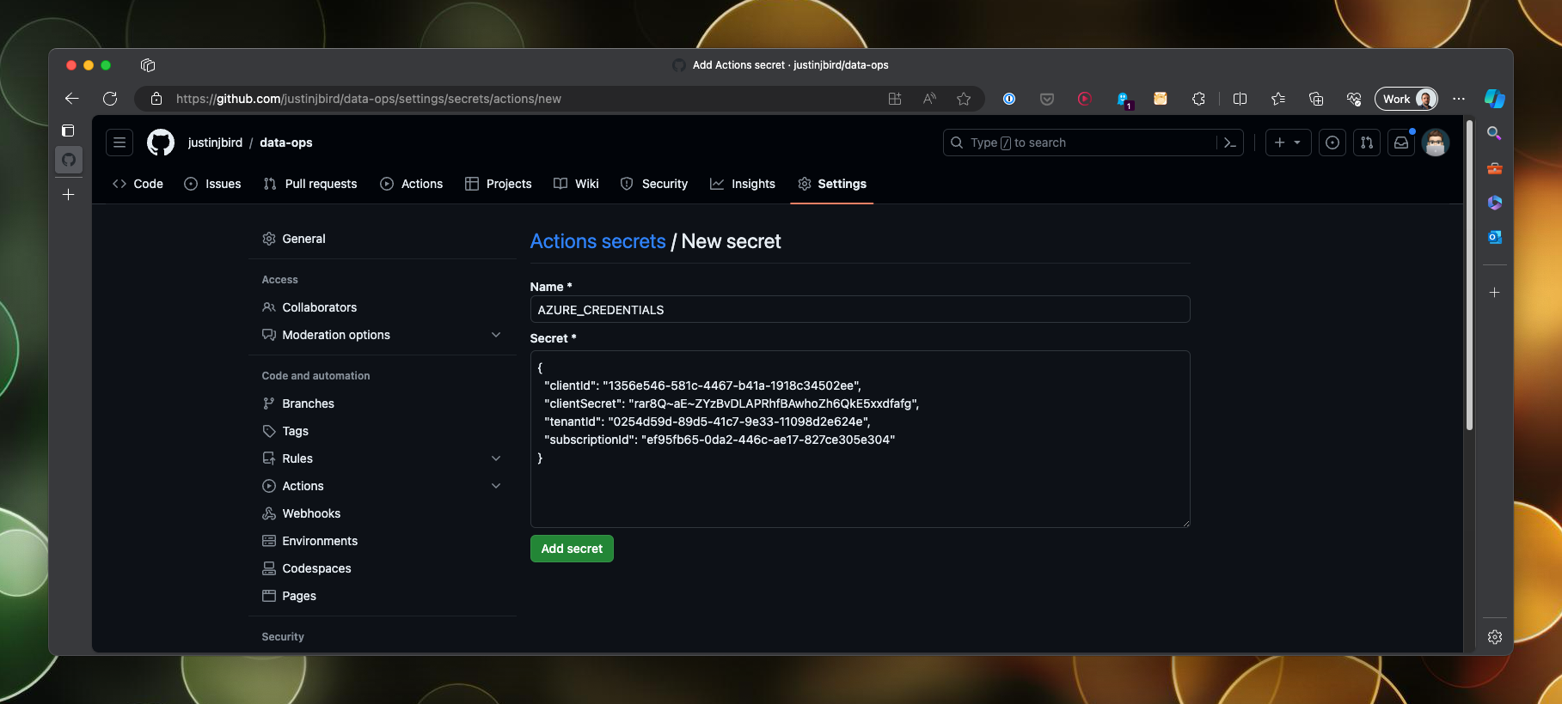Expand the sidebar Actions section chevron
Screen dimensions: 1562x704
coord(496,486)
